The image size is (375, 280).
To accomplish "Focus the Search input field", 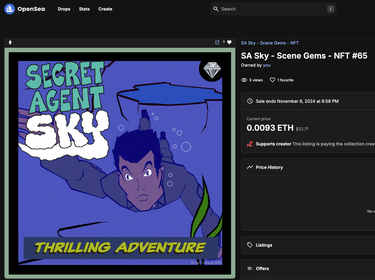I will (273, 9).
